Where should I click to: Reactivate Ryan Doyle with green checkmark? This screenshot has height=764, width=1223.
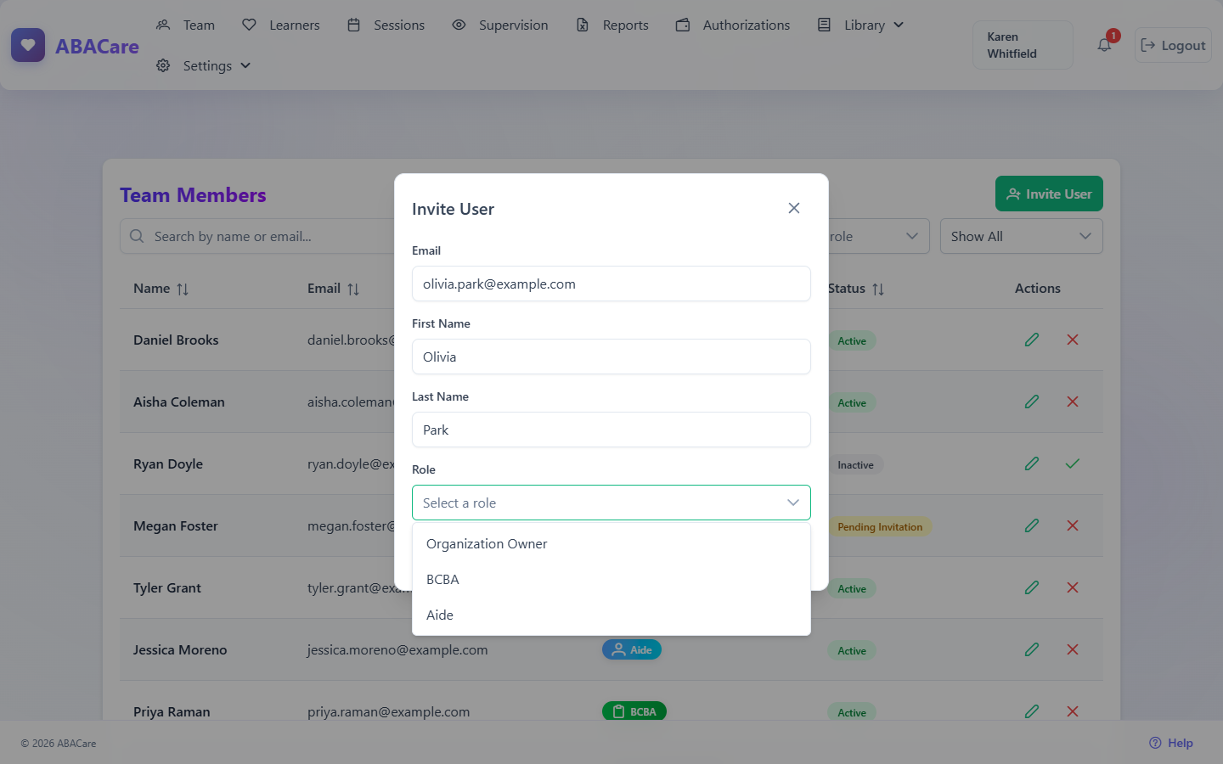click(x=1073, y=463)
